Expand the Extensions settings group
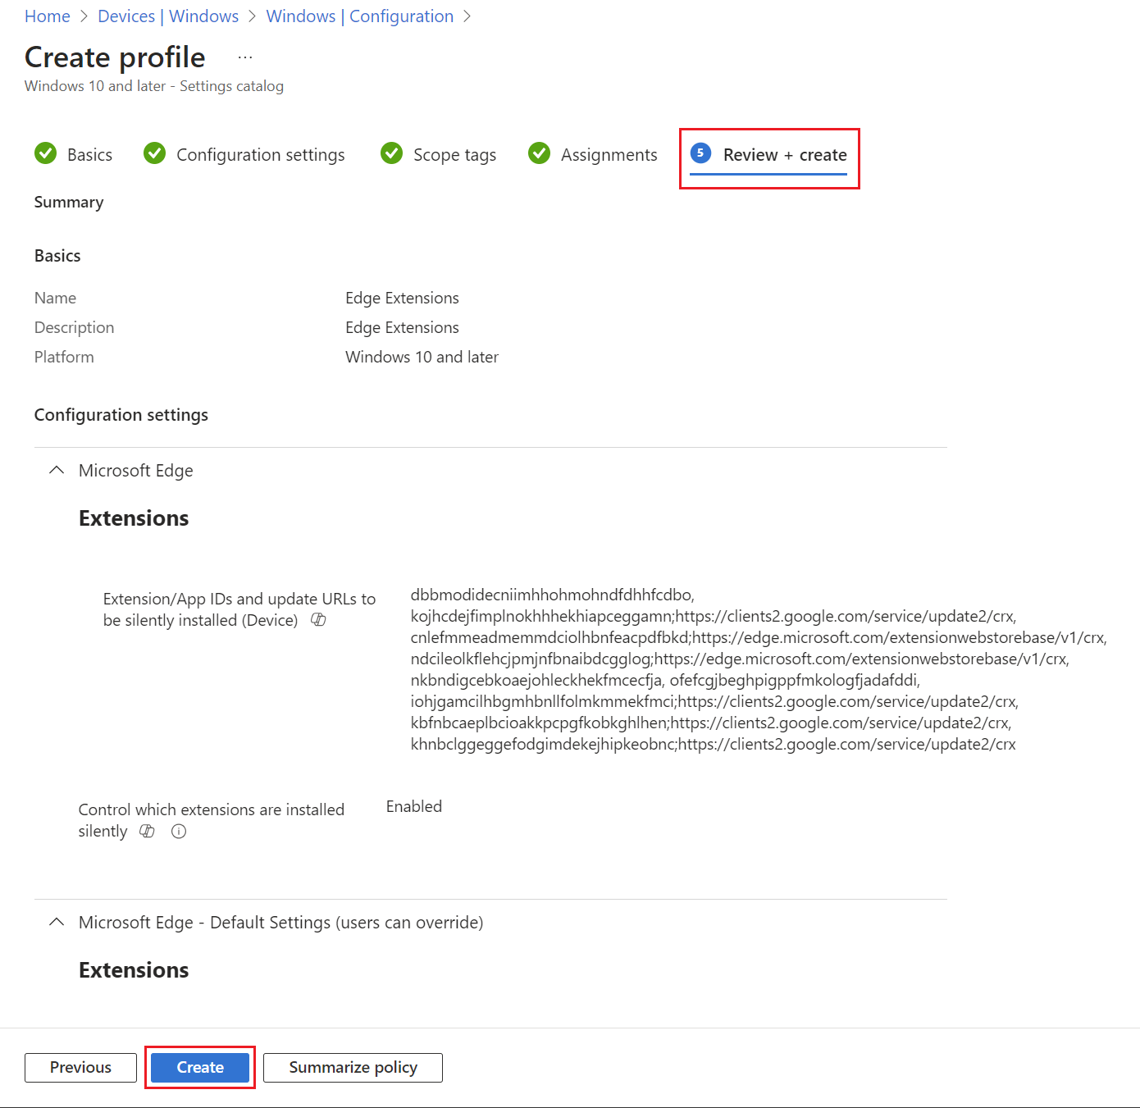1140x1108 pixels. point(134,518)
